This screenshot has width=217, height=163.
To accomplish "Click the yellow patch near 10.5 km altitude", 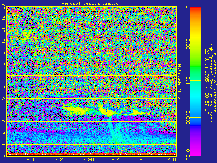I will [26, 35].
